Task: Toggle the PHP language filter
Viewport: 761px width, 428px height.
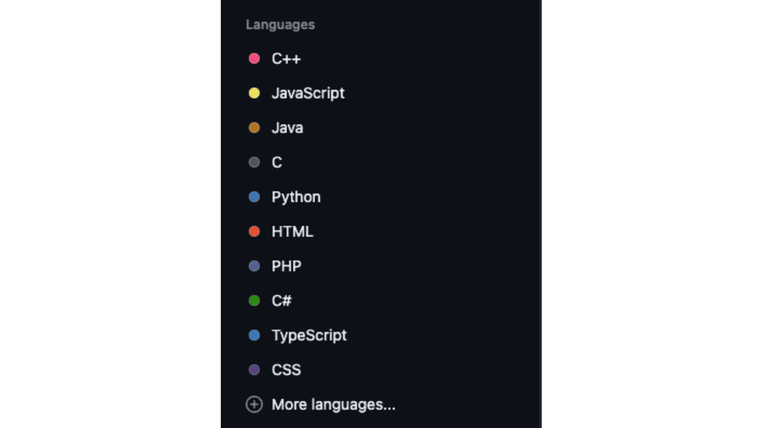Action: coord(287,266)
